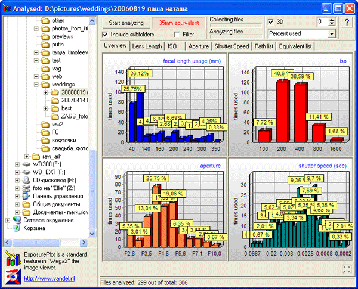Click the ExposurePlot chart logo icon
358x289 pixels.
pyautogui.click(x=13, y=259)
